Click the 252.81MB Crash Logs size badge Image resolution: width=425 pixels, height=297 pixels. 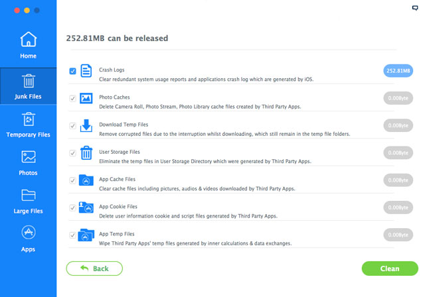tap(398, 71)
